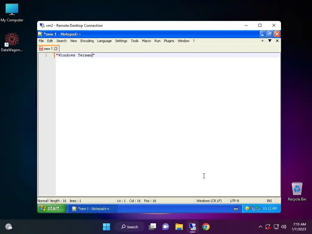Select the *new 1 - Notepad++ taskbar button
Image resolution: width=312 pixels, height=234 pixels.
tap(93, 209)
